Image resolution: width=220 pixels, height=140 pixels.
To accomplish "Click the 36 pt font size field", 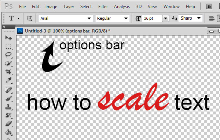I will tap(152, 18).
